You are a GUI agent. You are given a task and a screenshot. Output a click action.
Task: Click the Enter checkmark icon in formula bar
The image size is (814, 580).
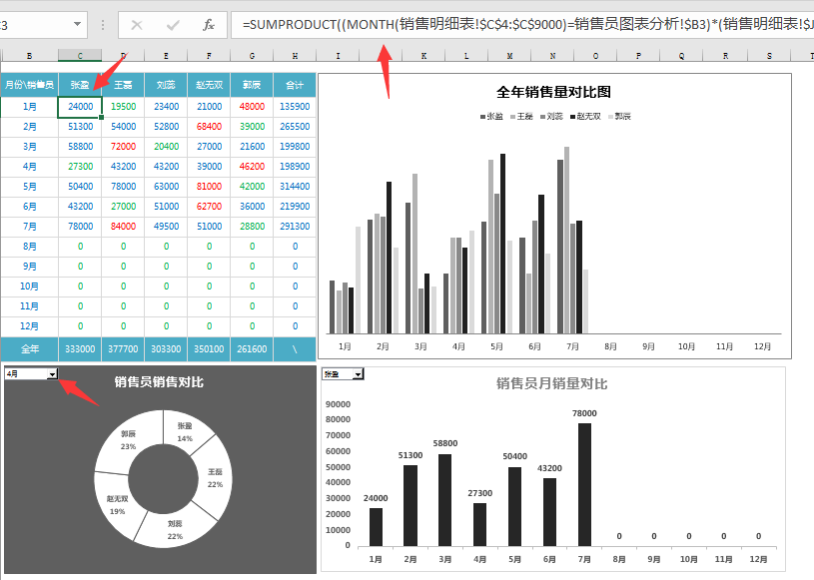click(173, 25)
